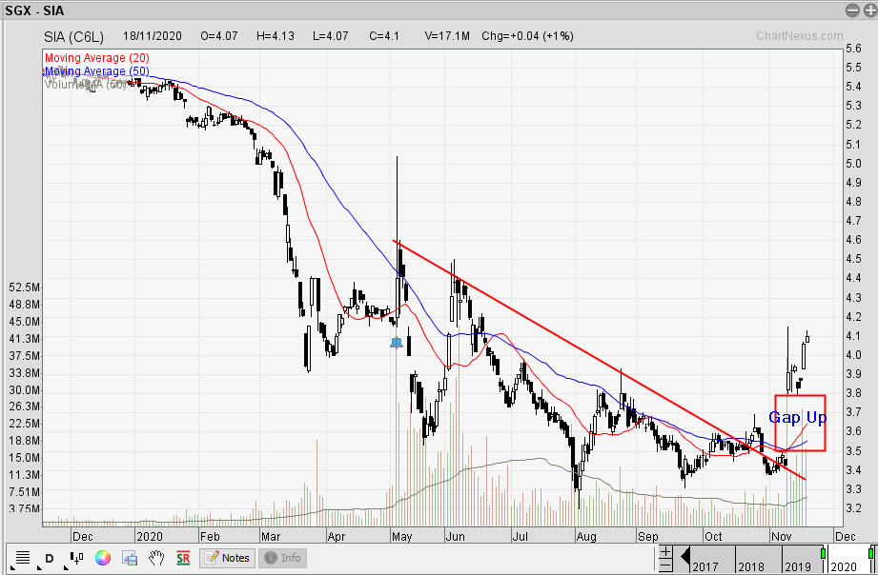Select the Moving Average (20) legend
Image resolution: width=878 pixels, height=575 pixels.
[97, 58]
